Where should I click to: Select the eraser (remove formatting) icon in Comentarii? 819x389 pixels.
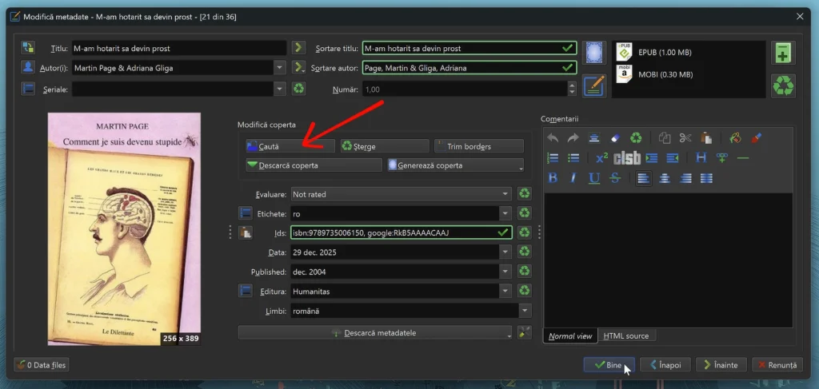[x=614, y=138]
